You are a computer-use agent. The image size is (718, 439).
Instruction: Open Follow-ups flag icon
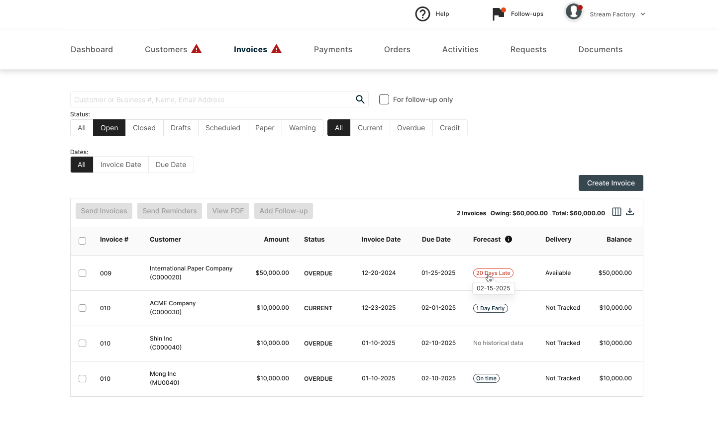(498, 14)
